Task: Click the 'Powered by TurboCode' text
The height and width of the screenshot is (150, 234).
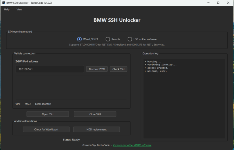Action: [x=96, y=145]
